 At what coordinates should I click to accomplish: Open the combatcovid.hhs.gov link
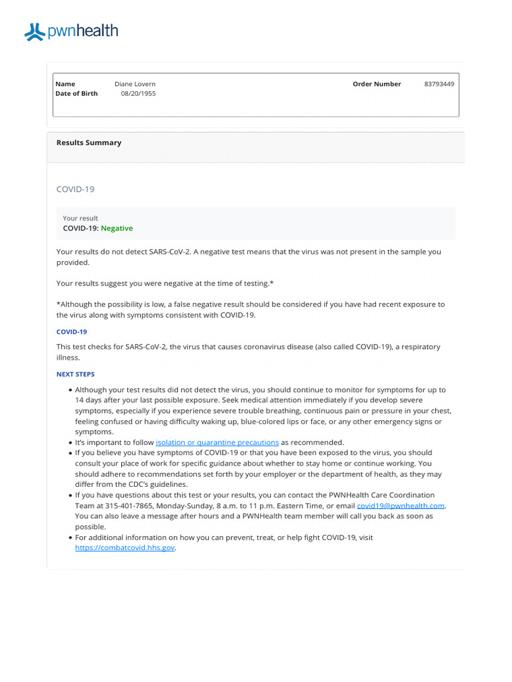125,547
